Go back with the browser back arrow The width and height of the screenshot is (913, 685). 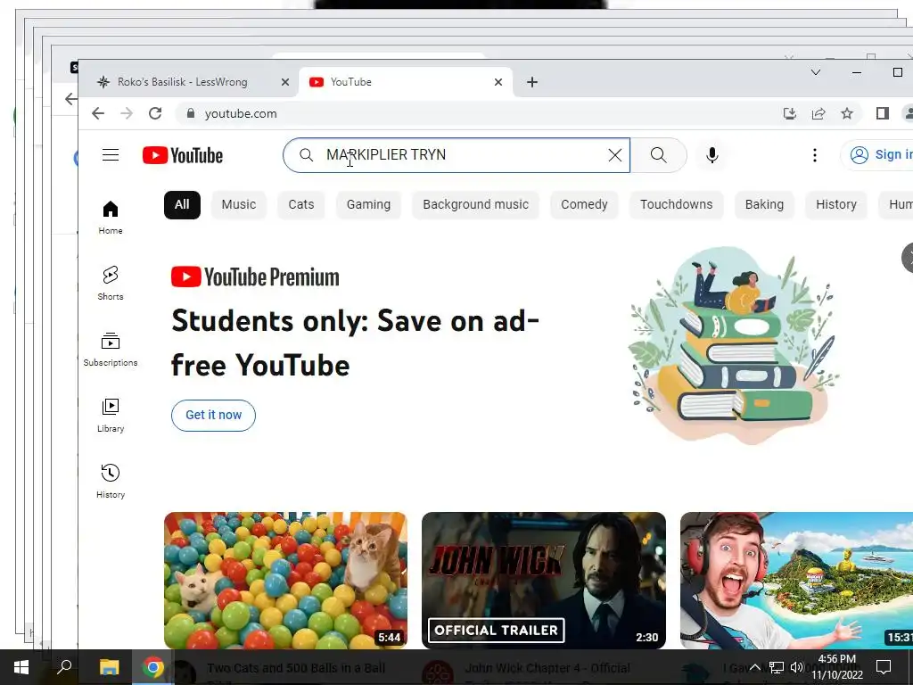pyautogui.click(x=98, y=113)
